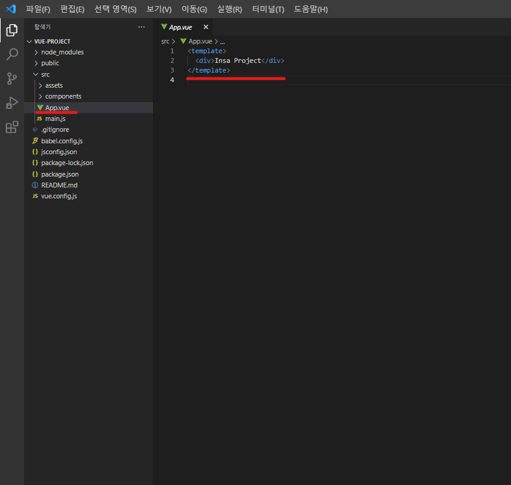Open the 이동(G) menu
This screenshot has height=485, width=511.
[x=194, y=9]
